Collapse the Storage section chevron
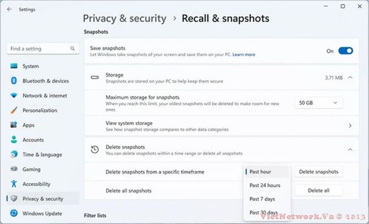The image size is (369, 224). coord(350,78)
